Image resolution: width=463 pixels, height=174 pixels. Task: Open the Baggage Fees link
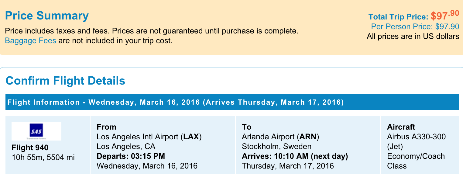coord(30,40)
